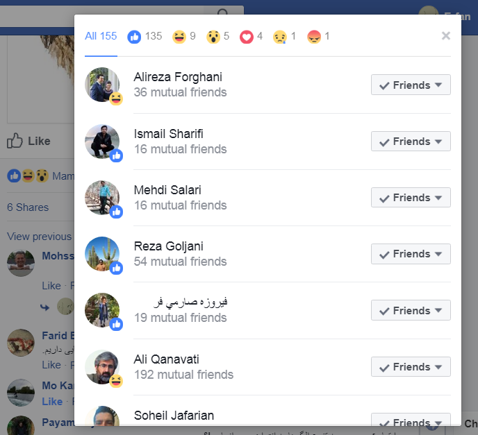Expand Friends menu for Mehdi Salari
478x435 pixels.
(x=411, y=198)
